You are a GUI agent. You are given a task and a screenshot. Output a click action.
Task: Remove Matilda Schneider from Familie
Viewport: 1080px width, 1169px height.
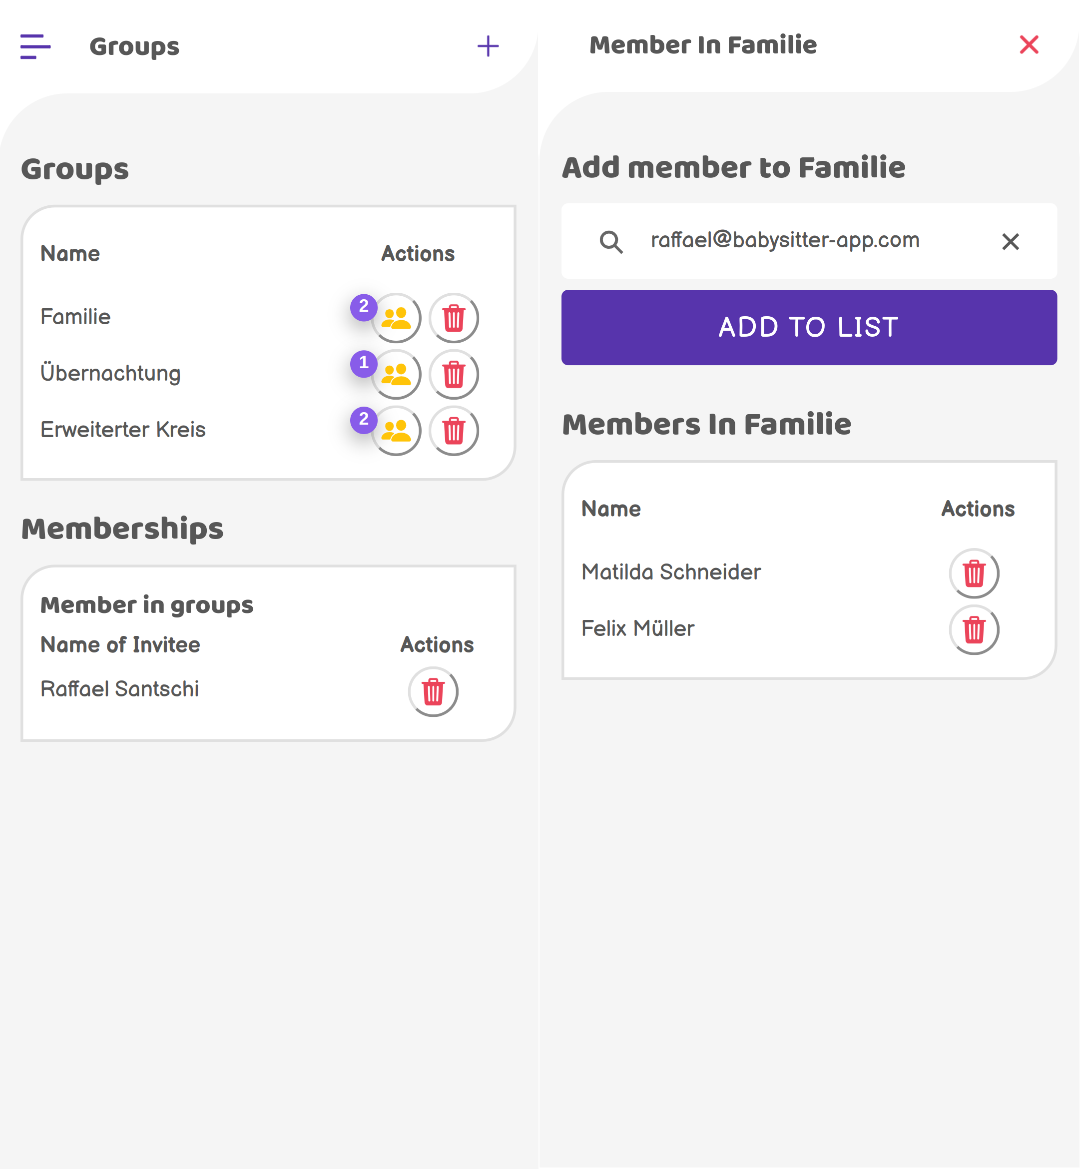tap(974, 574)
